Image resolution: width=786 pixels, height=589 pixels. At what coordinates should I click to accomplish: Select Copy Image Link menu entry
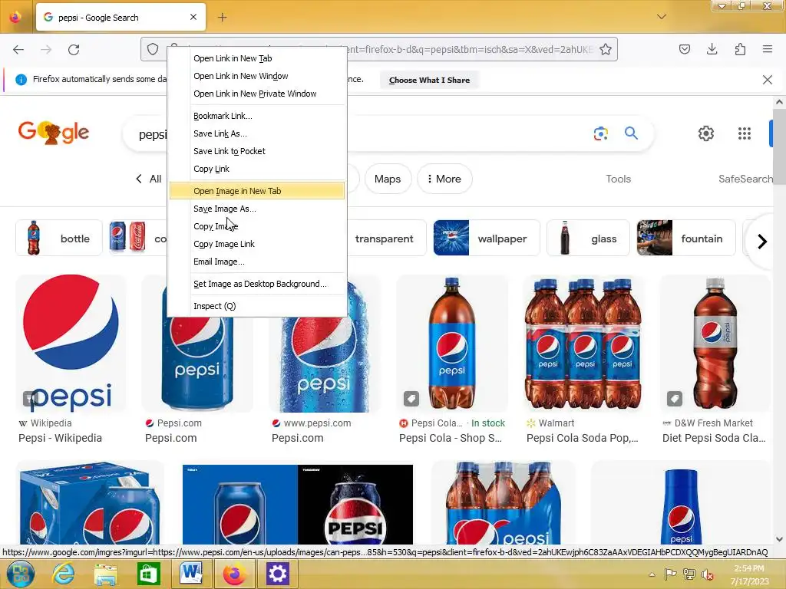click(x=256, y=244)
